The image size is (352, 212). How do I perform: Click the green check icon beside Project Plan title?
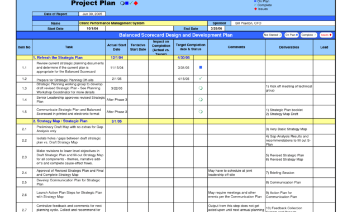point(131,3)
